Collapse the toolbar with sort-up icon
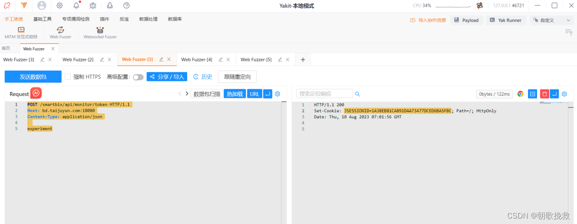This screenshot has width=577, height=224. 569,33
